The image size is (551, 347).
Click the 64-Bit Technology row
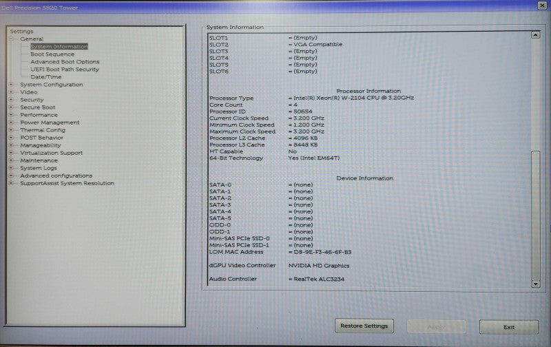coord(274,158)
